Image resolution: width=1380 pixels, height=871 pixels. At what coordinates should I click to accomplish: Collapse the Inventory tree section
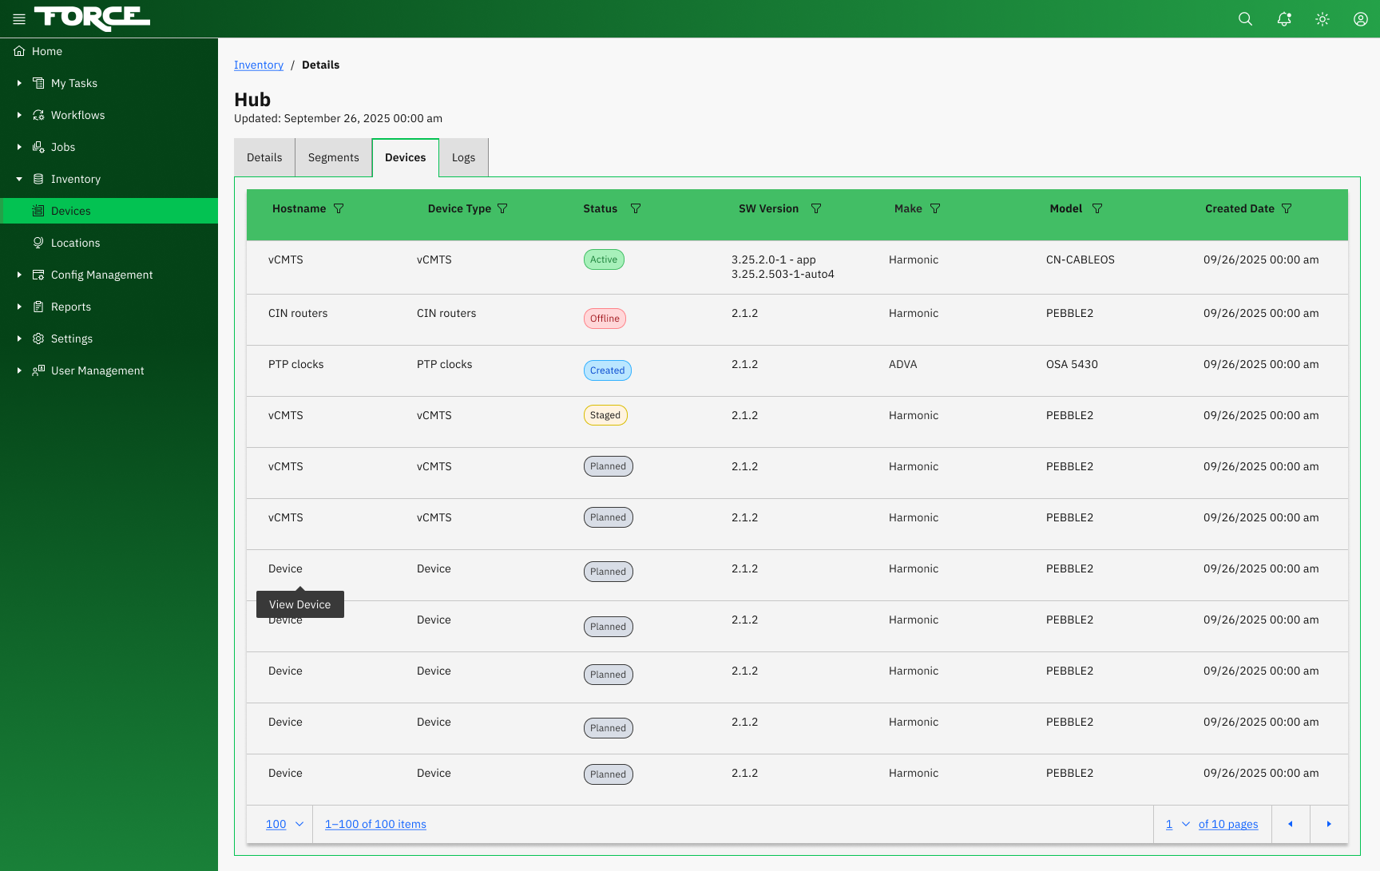19,179
